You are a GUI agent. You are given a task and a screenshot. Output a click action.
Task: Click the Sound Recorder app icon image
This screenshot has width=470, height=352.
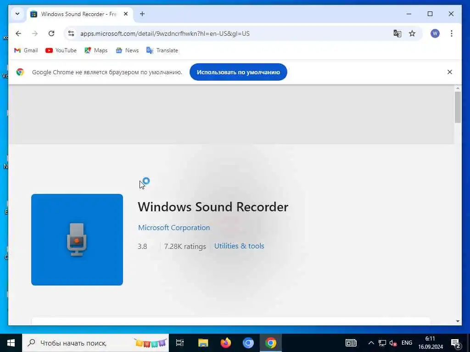pyautogui.click(x=77, y=239)
